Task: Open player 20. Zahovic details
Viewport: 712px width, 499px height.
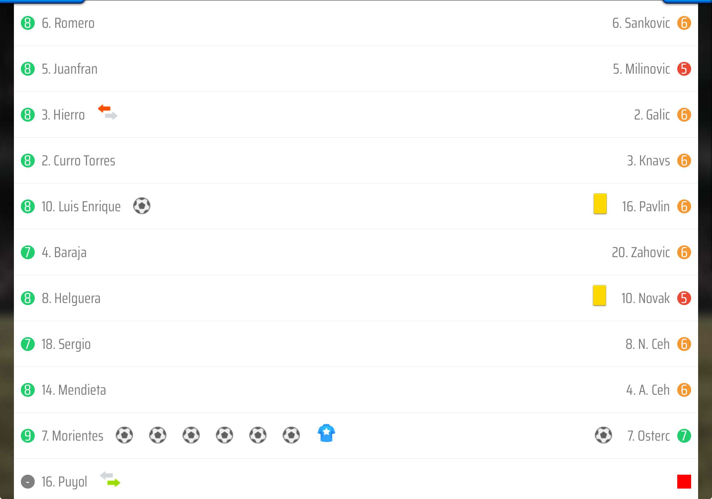Action: coord(641,252)
